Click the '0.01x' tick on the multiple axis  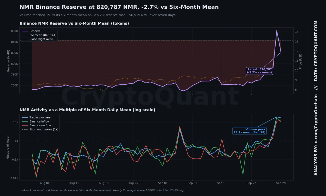14,178
